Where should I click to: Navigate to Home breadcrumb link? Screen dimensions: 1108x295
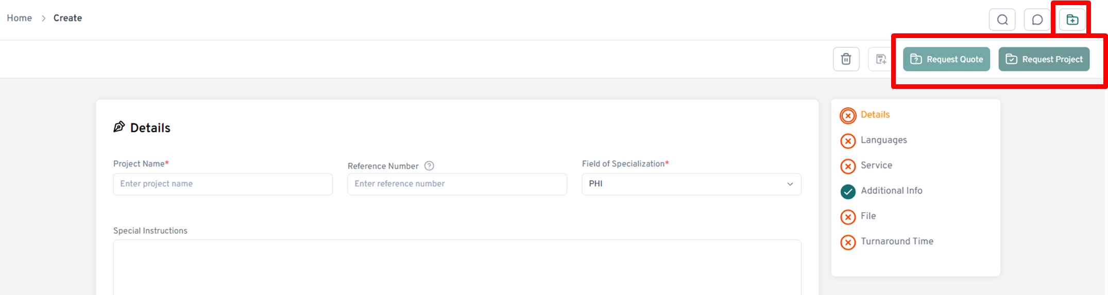[19, 18]
